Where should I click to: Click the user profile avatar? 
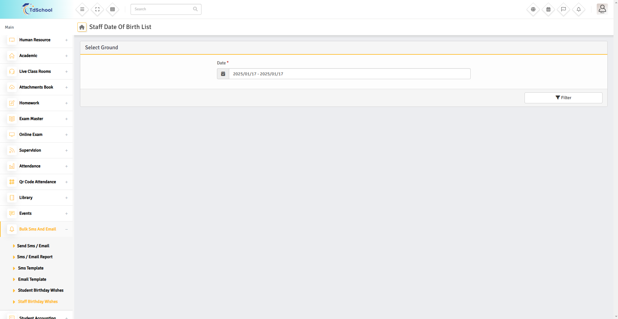pyautogui.click(x=602, y=9)
